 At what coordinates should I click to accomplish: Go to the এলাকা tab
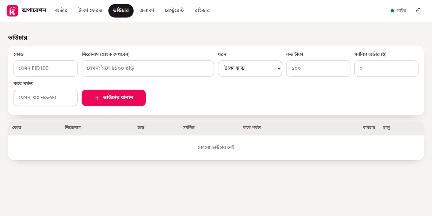(147, 10)
